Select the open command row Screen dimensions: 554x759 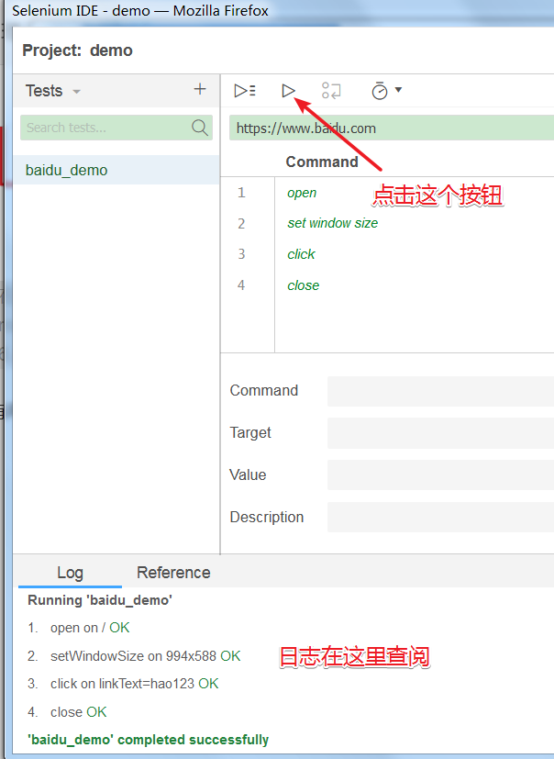click(x=387, y=193)
